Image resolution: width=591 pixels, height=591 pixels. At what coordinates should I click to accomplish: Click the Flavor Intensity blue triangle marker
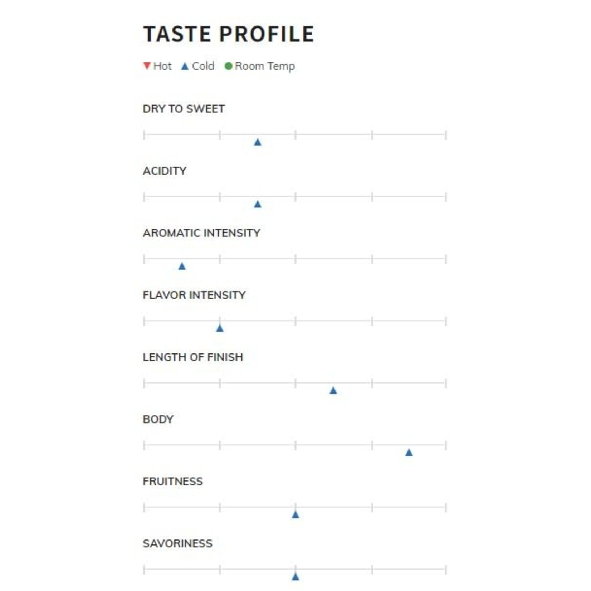point(220,328)
